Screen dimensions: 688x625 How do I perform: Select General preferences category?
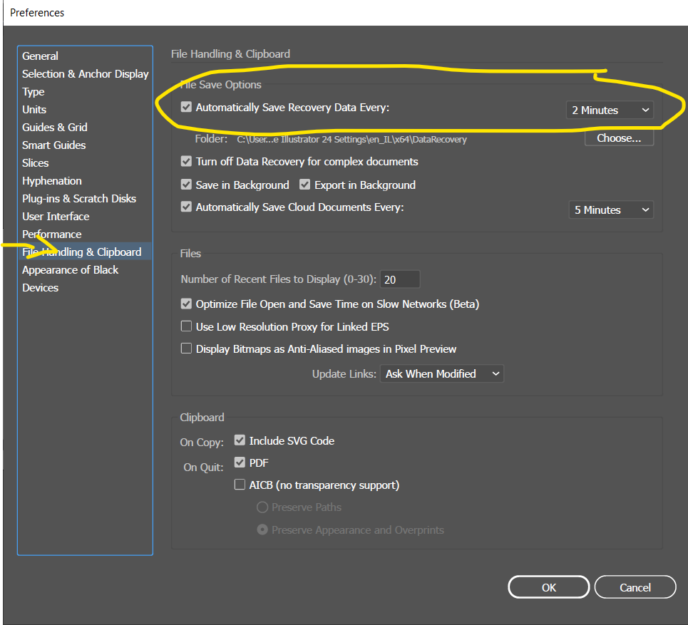41,56
